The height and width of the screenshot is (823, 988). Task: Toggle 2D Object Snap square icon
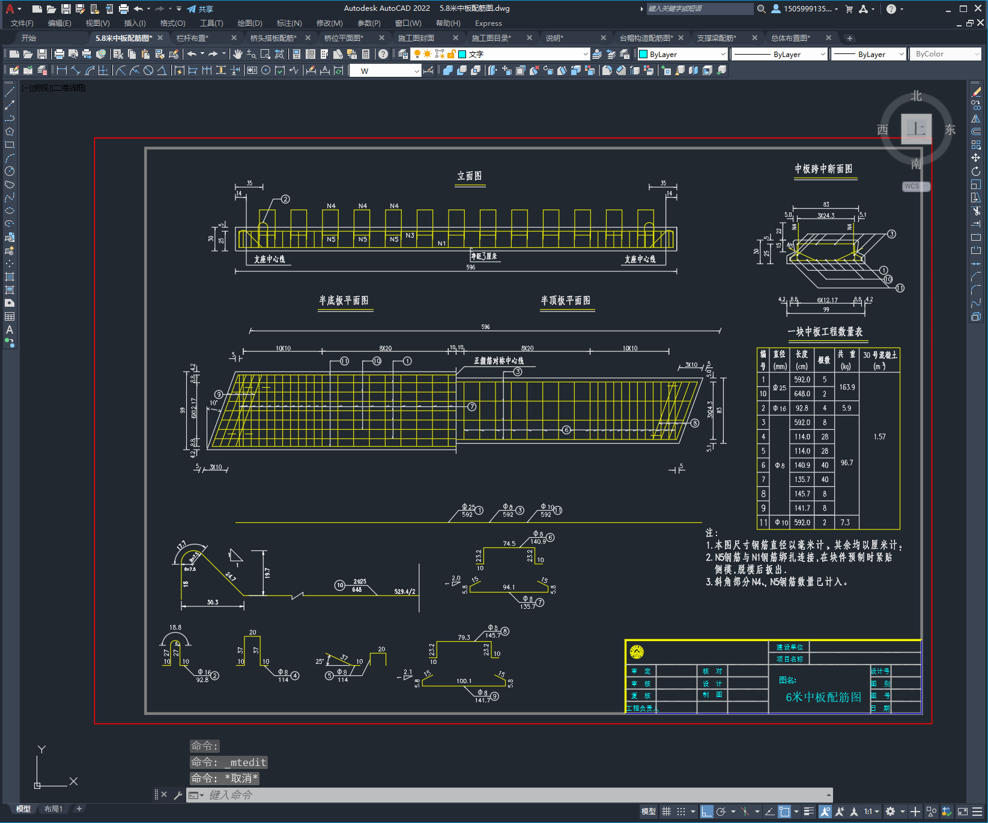784,812
